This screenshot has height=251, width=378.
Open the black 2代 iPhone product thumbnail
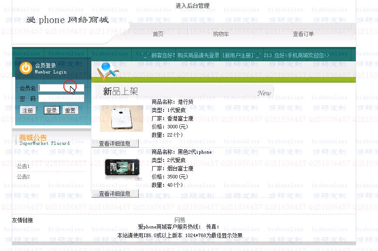[x=122, y=168]
